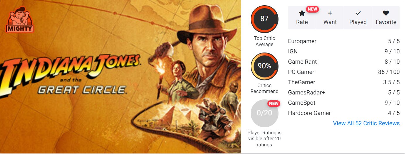Open the GamesRadar+ review
The width and height of the screenshot is (405, 154).
(x=344, y=93)
